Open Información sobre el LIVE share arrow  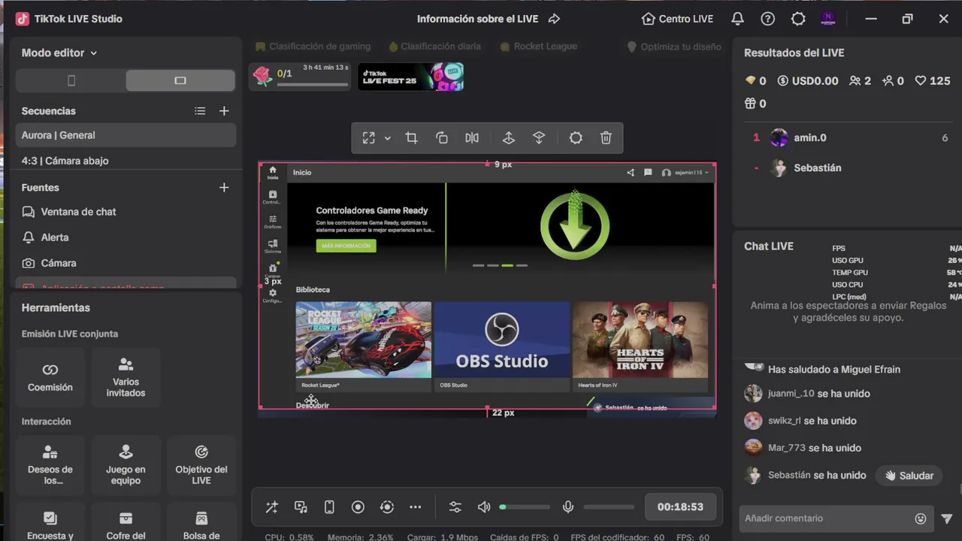tap(555, 19)
